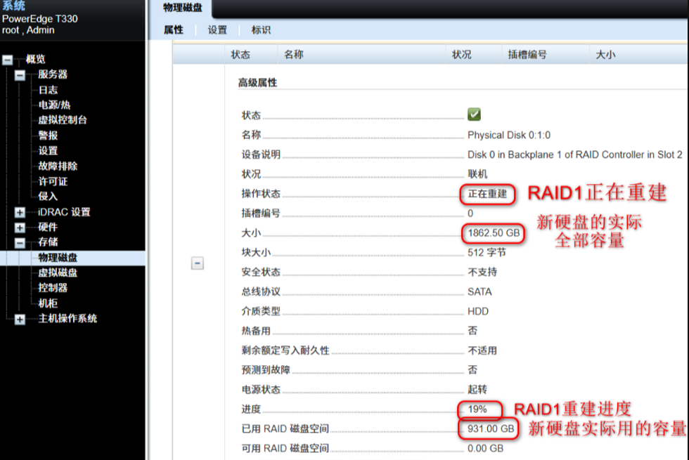The image size is (689, 460).
Task: Open the 故障排除 page
Action: click(58, 166)
